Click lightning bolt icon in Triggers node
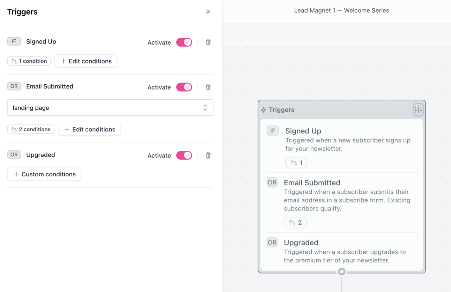451x292 pixels. pos(264,110)
